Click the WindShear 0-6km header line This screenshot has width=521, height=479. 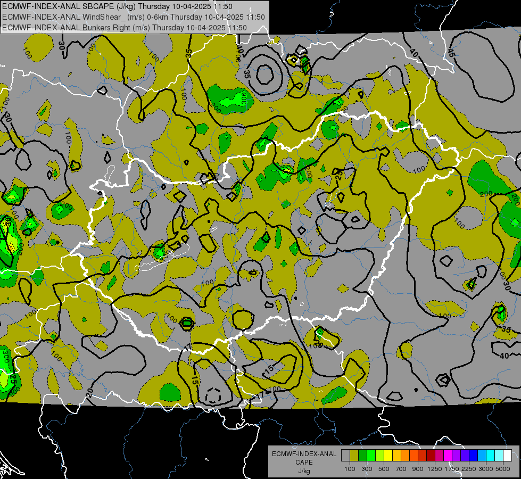click(133, 17)
